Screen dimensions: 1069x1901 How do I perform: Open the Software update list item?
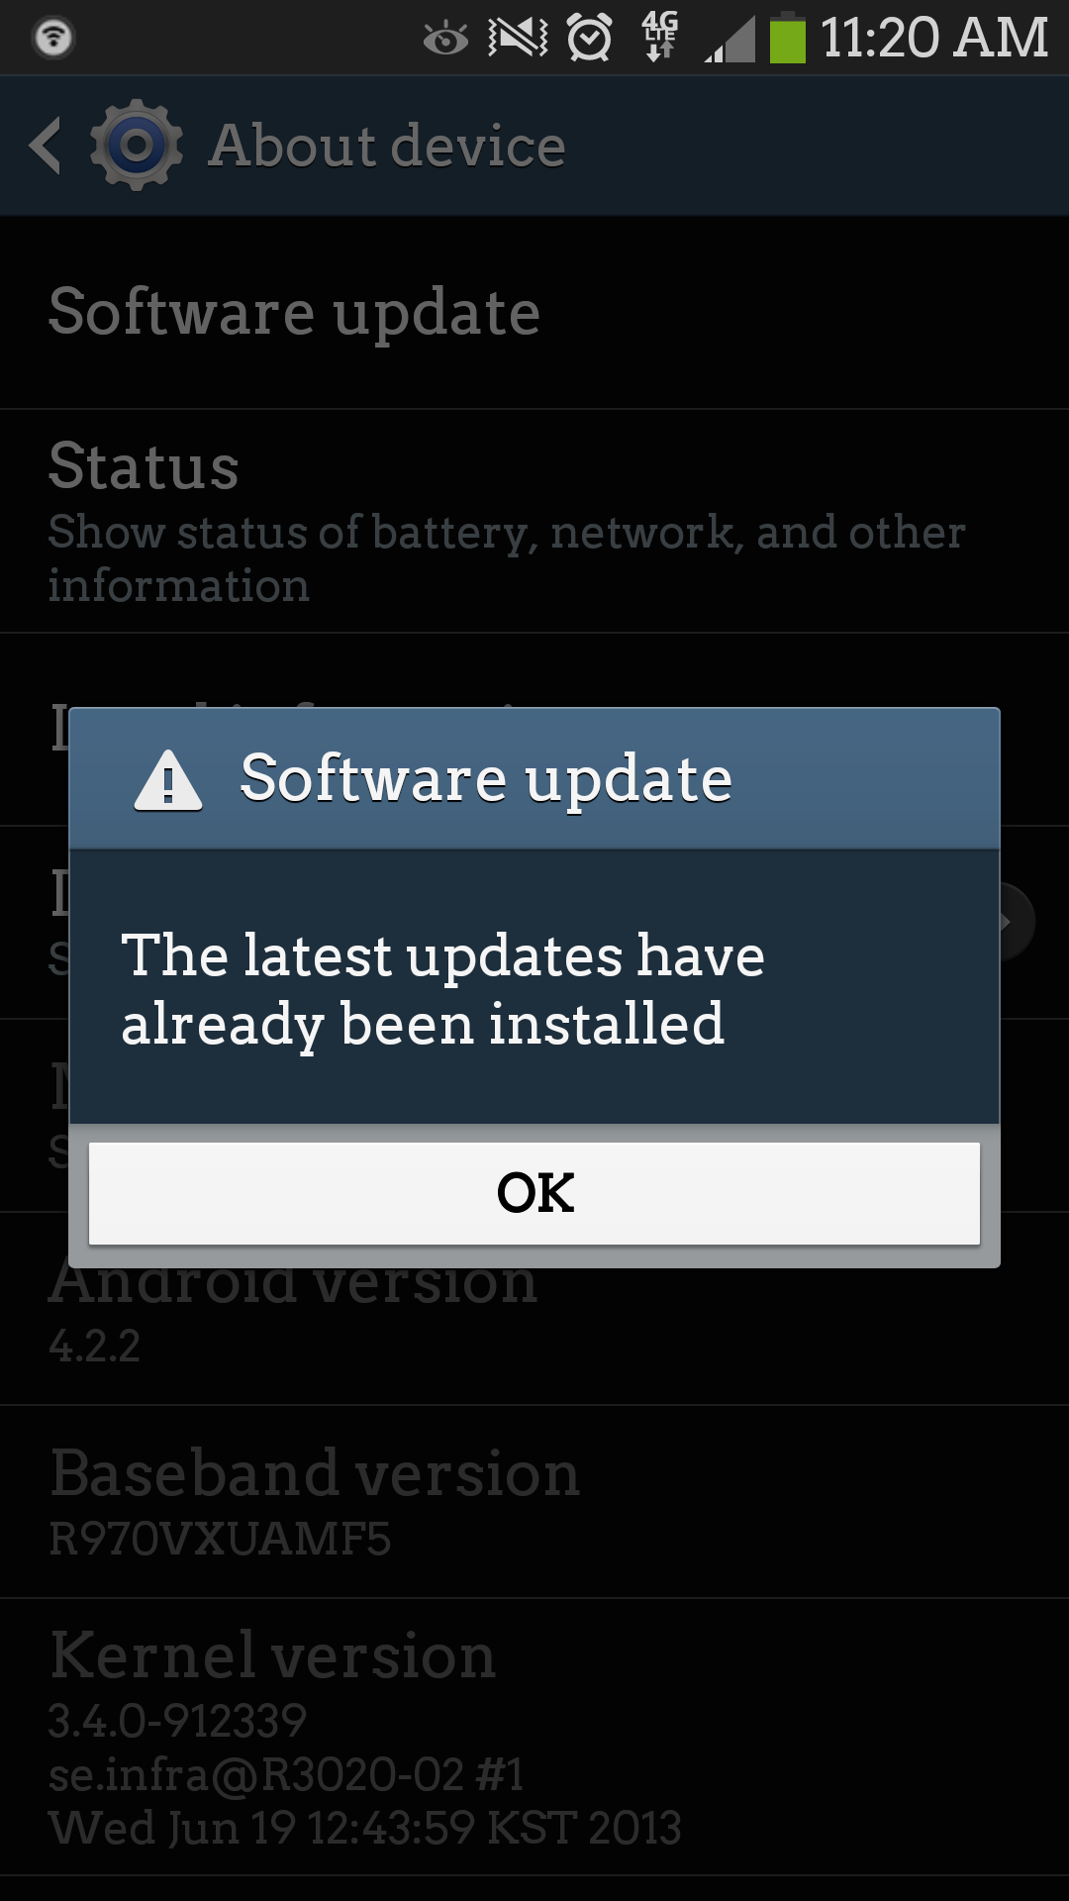click(534, 313)
